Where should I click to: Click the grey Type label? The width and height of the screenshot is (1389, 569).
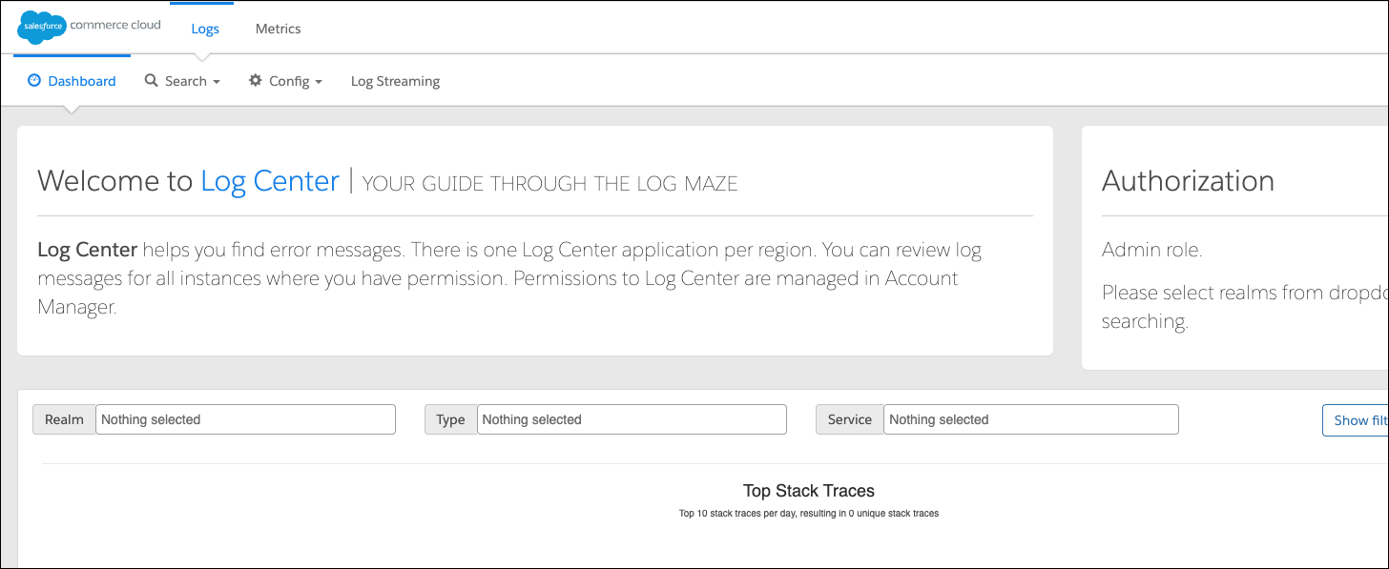click(x=450, y=419)
